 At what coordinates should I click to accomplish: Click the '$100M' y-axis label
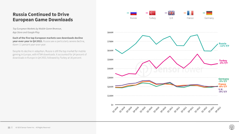point(110,96)
